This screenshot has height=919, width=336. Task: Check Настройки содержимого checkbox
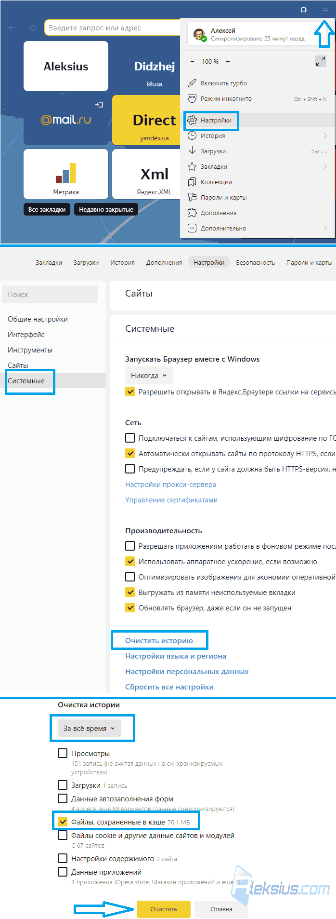point(63,858)
